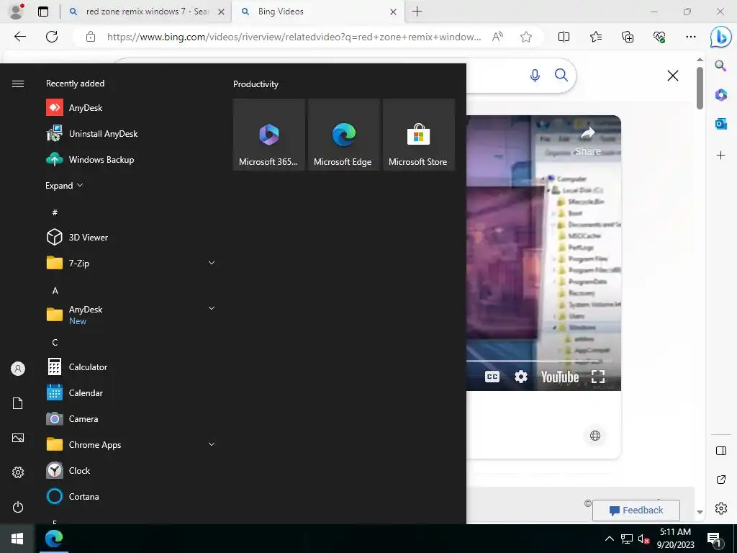Viewport: 737px width, 553px height.
Task: Add this page to favorites
Action: [x=526, y=37]
